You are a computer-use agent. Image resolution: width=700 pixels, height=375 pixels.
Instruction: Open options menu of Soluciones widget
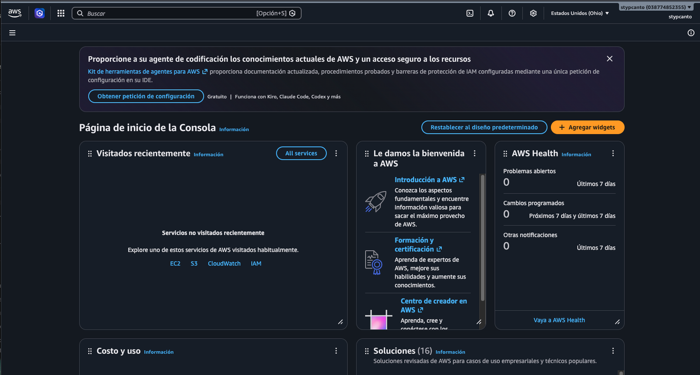click(x=613, y=351)
